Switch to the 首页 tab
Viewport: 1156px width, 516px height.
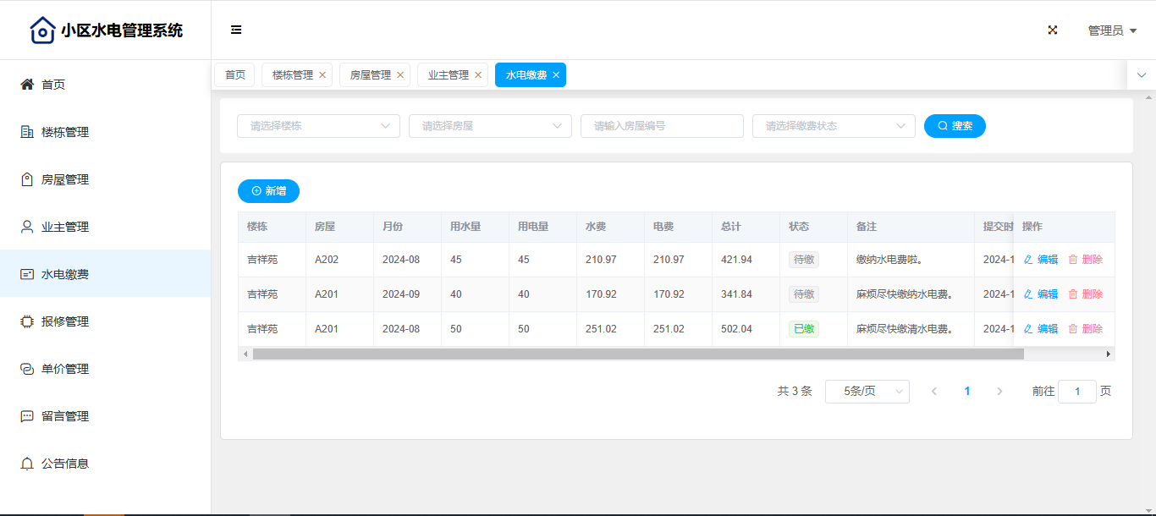pyautogui.click(x=234, y=75)
